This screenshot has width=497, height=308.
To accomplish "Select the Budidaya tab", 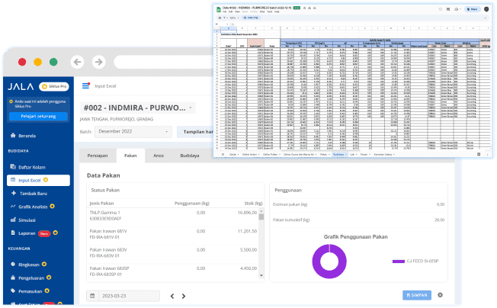I will tap(189, 156).
